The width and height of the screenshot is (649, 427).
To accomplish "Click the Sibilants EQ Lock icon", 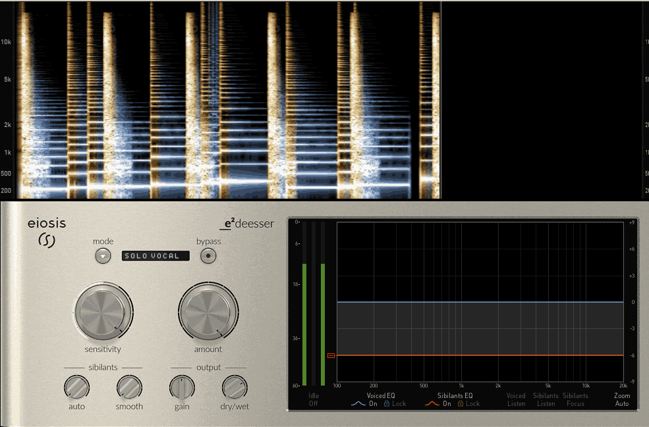I will coord(461,403).
